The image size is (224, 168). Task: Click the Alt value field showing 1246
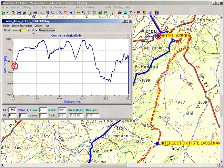(x=12, y=110)
